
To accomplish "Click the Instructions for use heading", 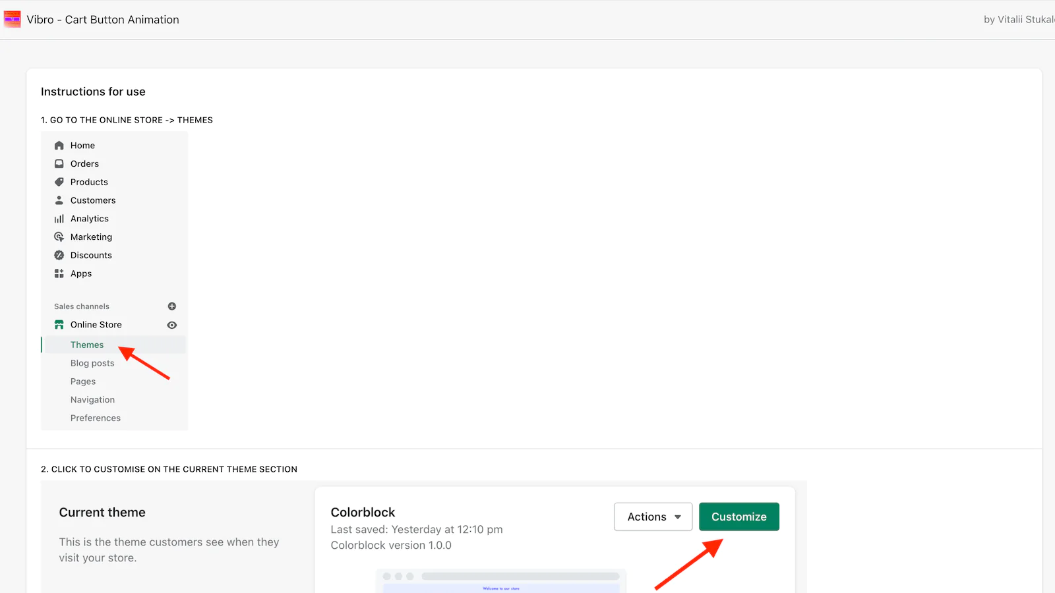I will tap(93, 92).
